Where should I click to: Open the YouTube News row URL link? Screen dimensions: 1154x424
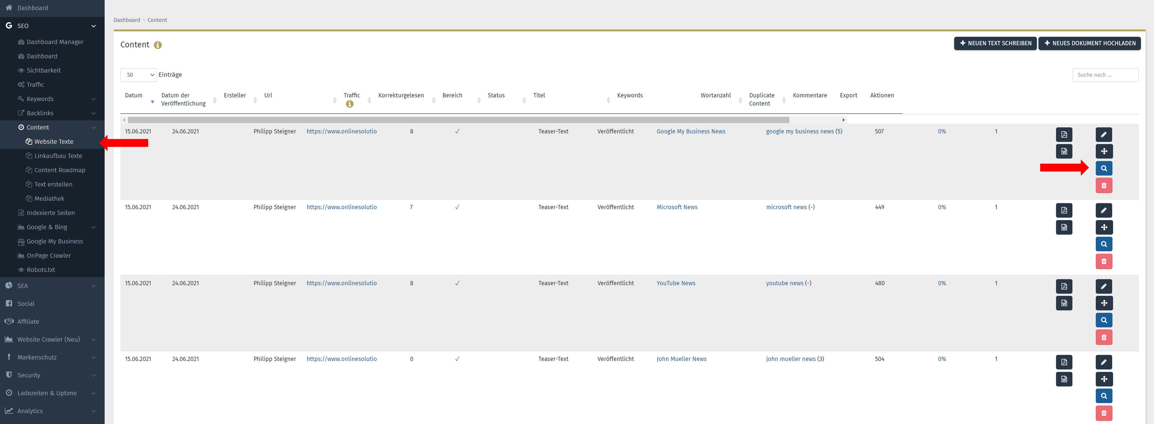tap(341, 283)
